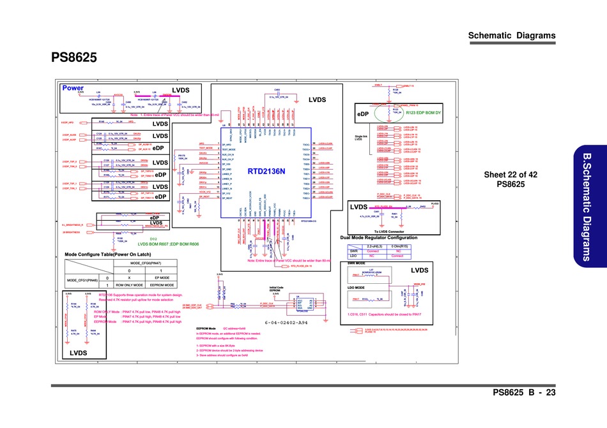Click the capacitors 'should be closed to PIN17' note
The image size is (607, 428).
[x=385, y=314]
